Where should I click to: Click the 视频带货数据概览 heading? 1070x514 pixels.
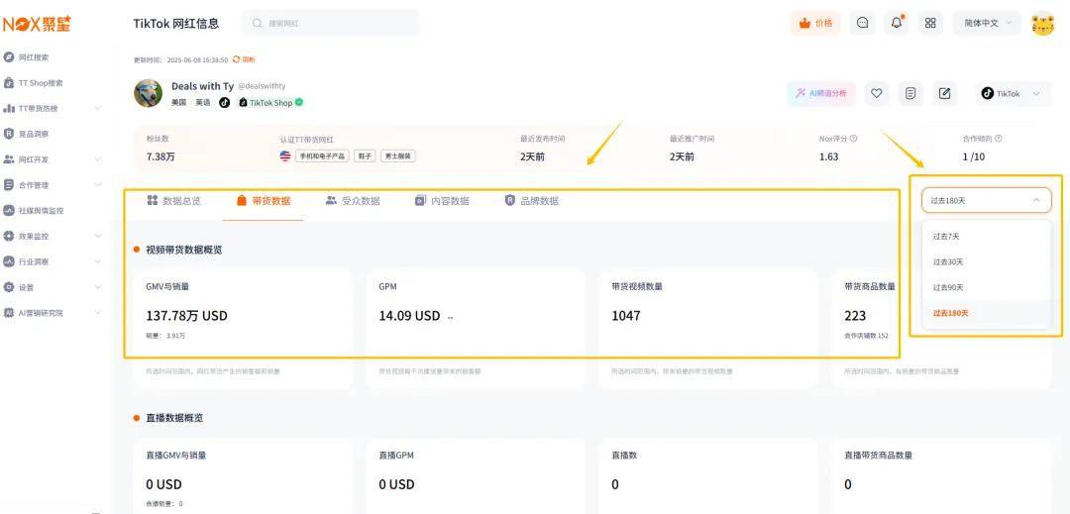(183, 250)
